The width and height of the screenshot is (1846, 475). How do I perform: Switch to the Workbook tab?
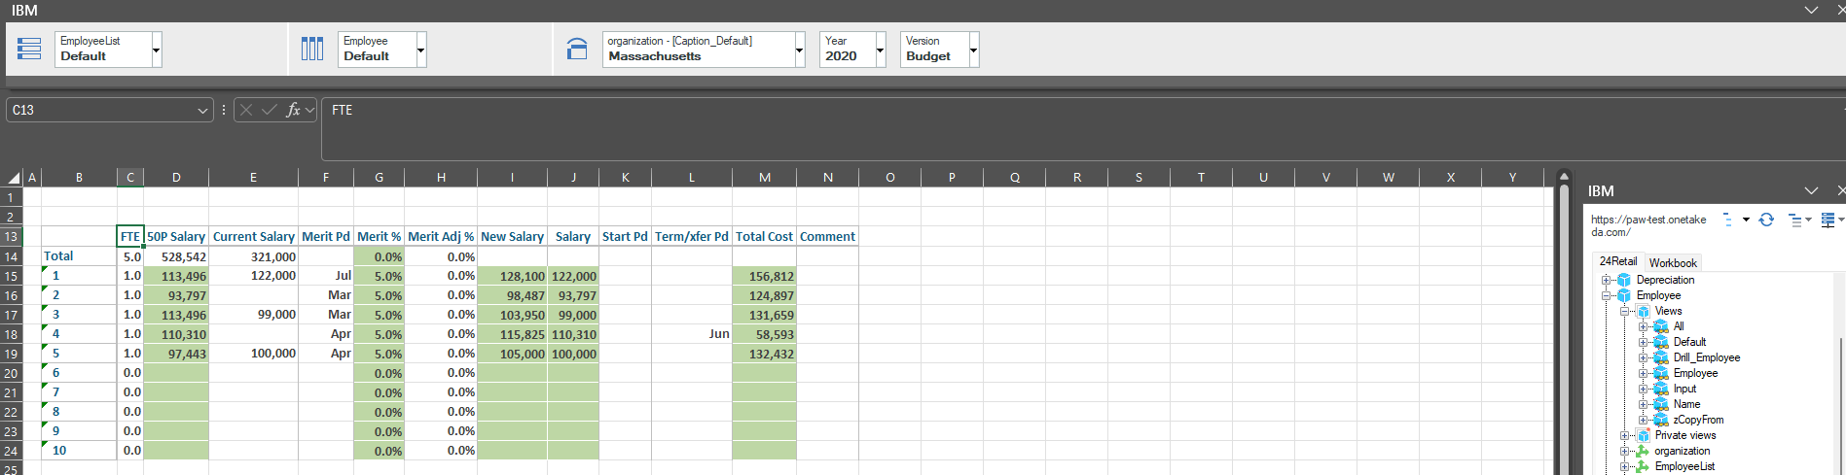(1672, 262)
